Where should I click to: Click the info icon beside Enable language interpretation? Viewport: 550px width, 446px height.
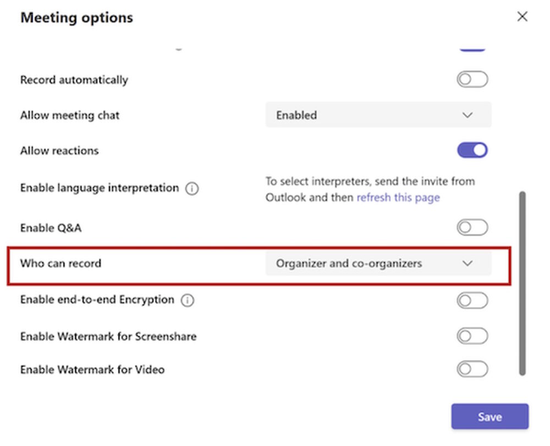click(x=192, y=188)
